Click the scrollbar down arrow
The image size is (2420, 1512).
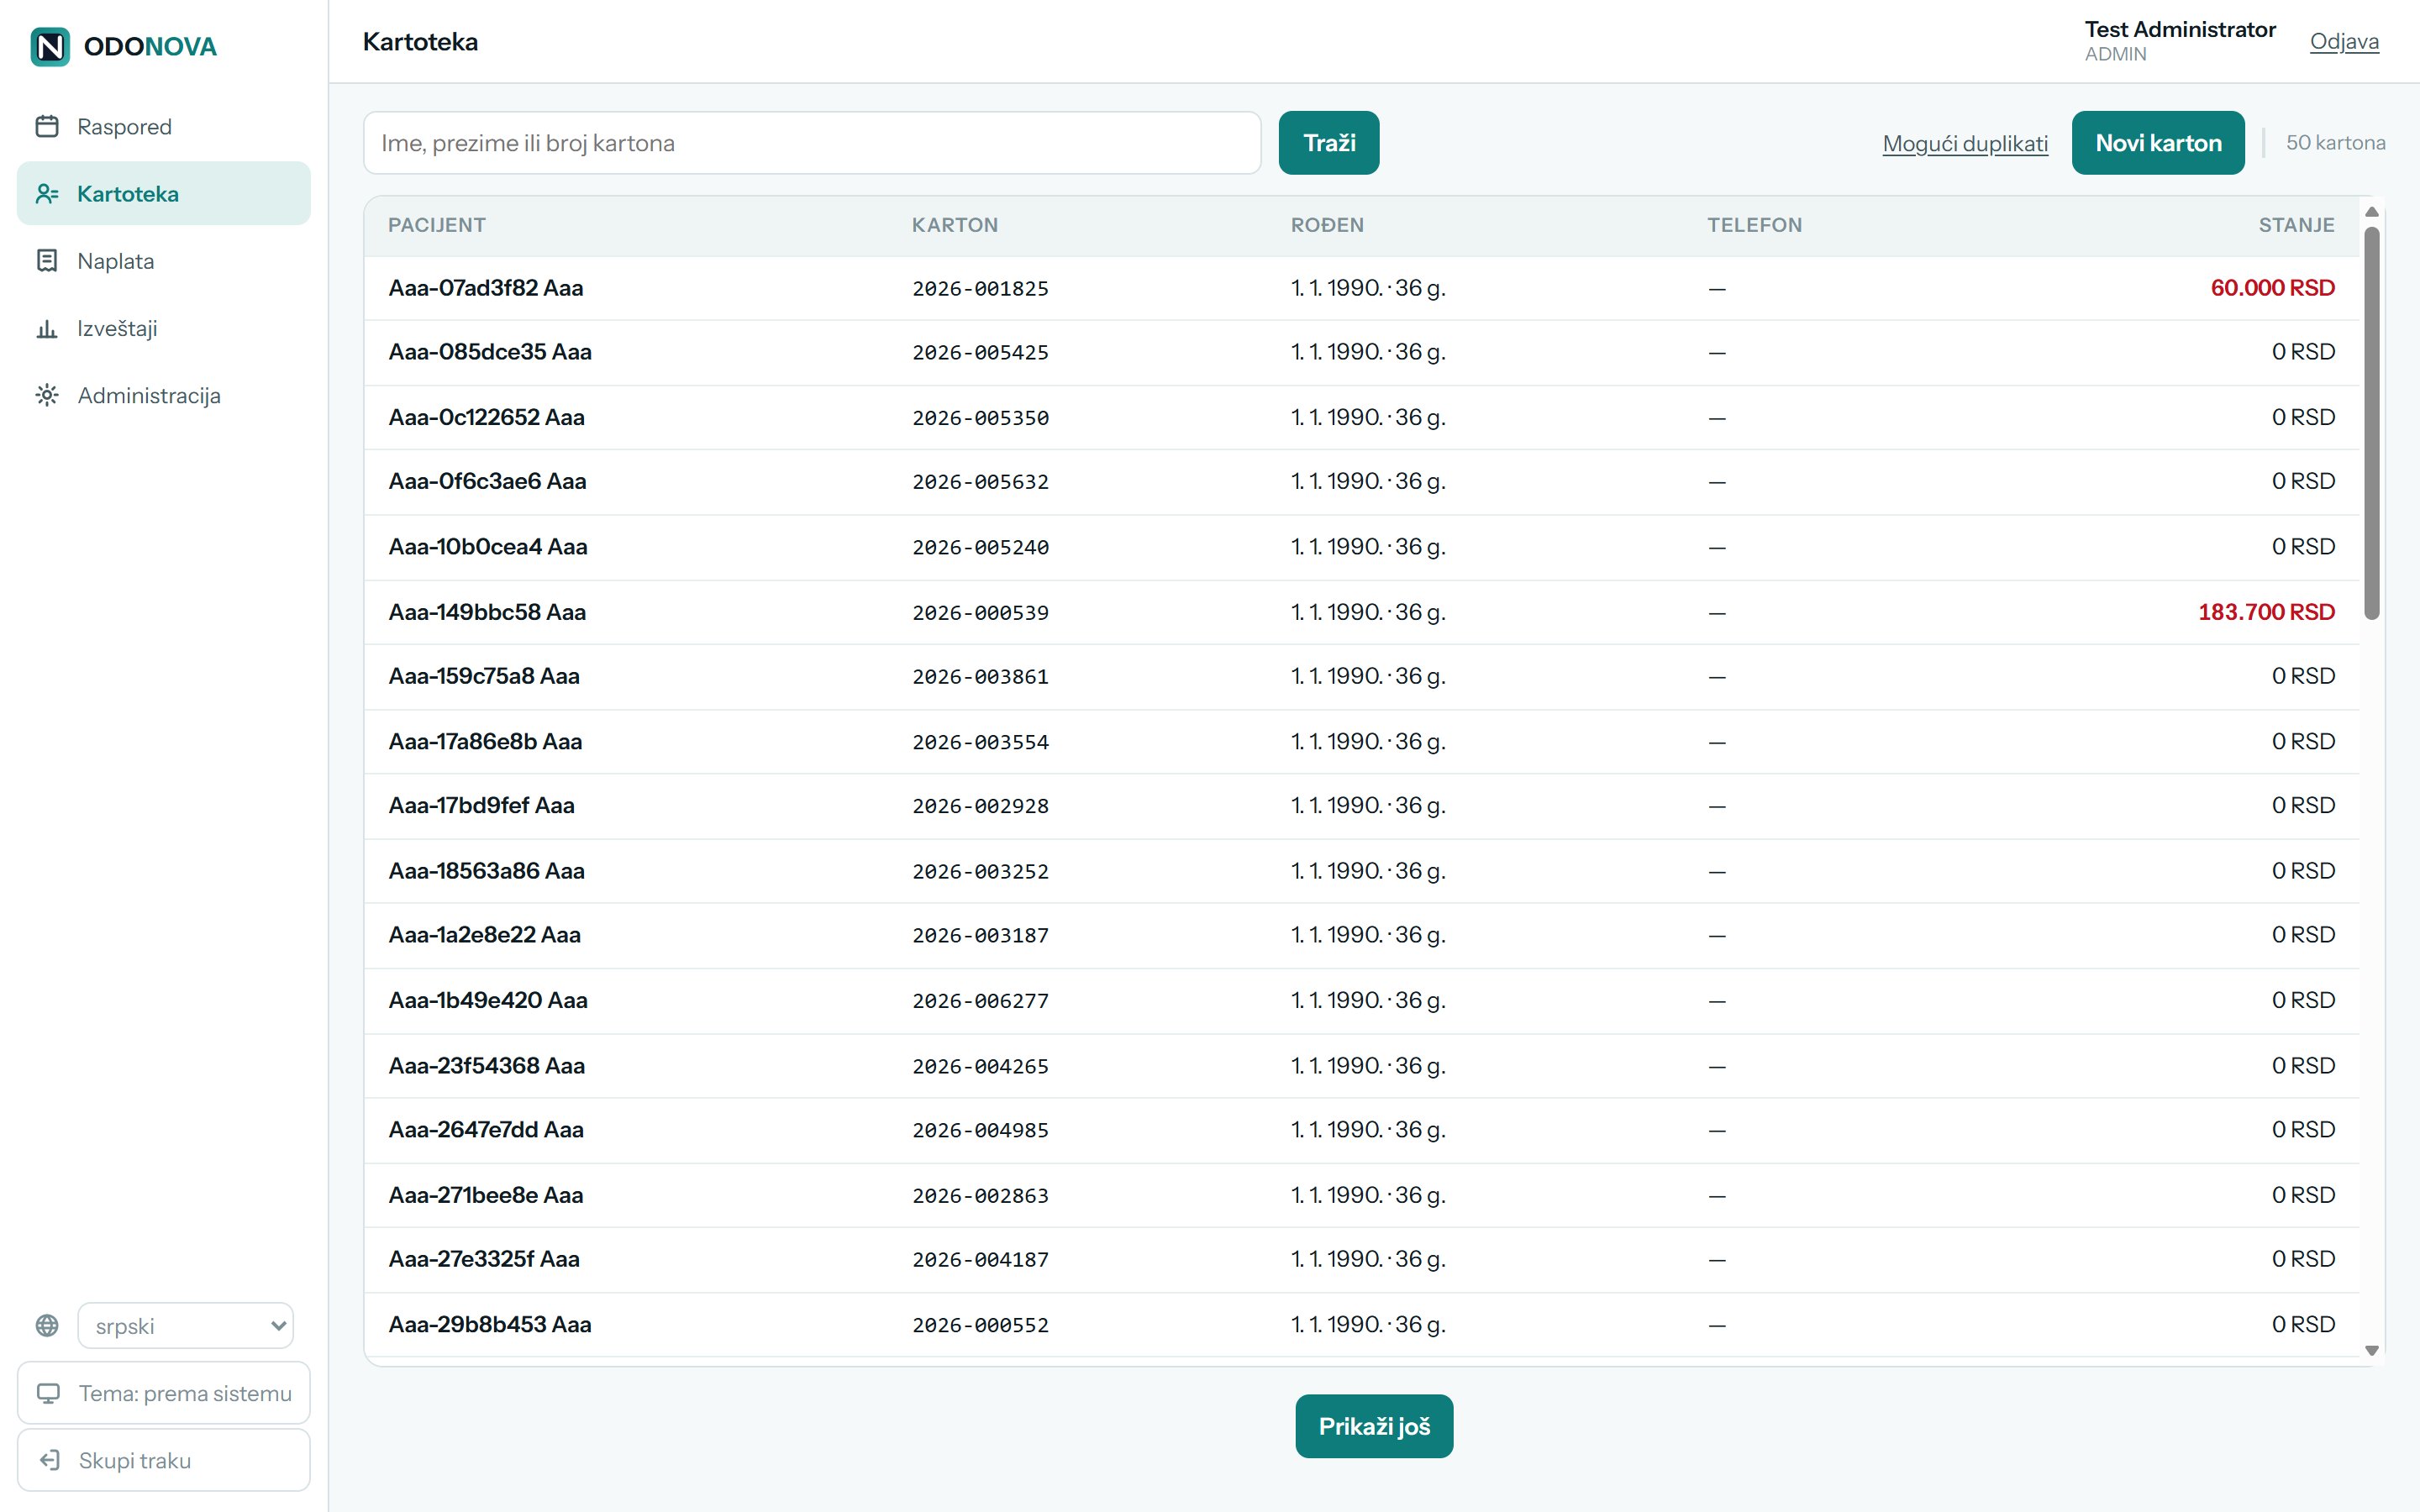(2371, 1351)
